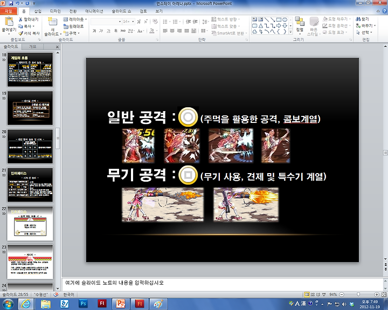Select the Oval shape in shapes gallery
Viewport: 388px width, 310px height.
click(x=285, y=19)
